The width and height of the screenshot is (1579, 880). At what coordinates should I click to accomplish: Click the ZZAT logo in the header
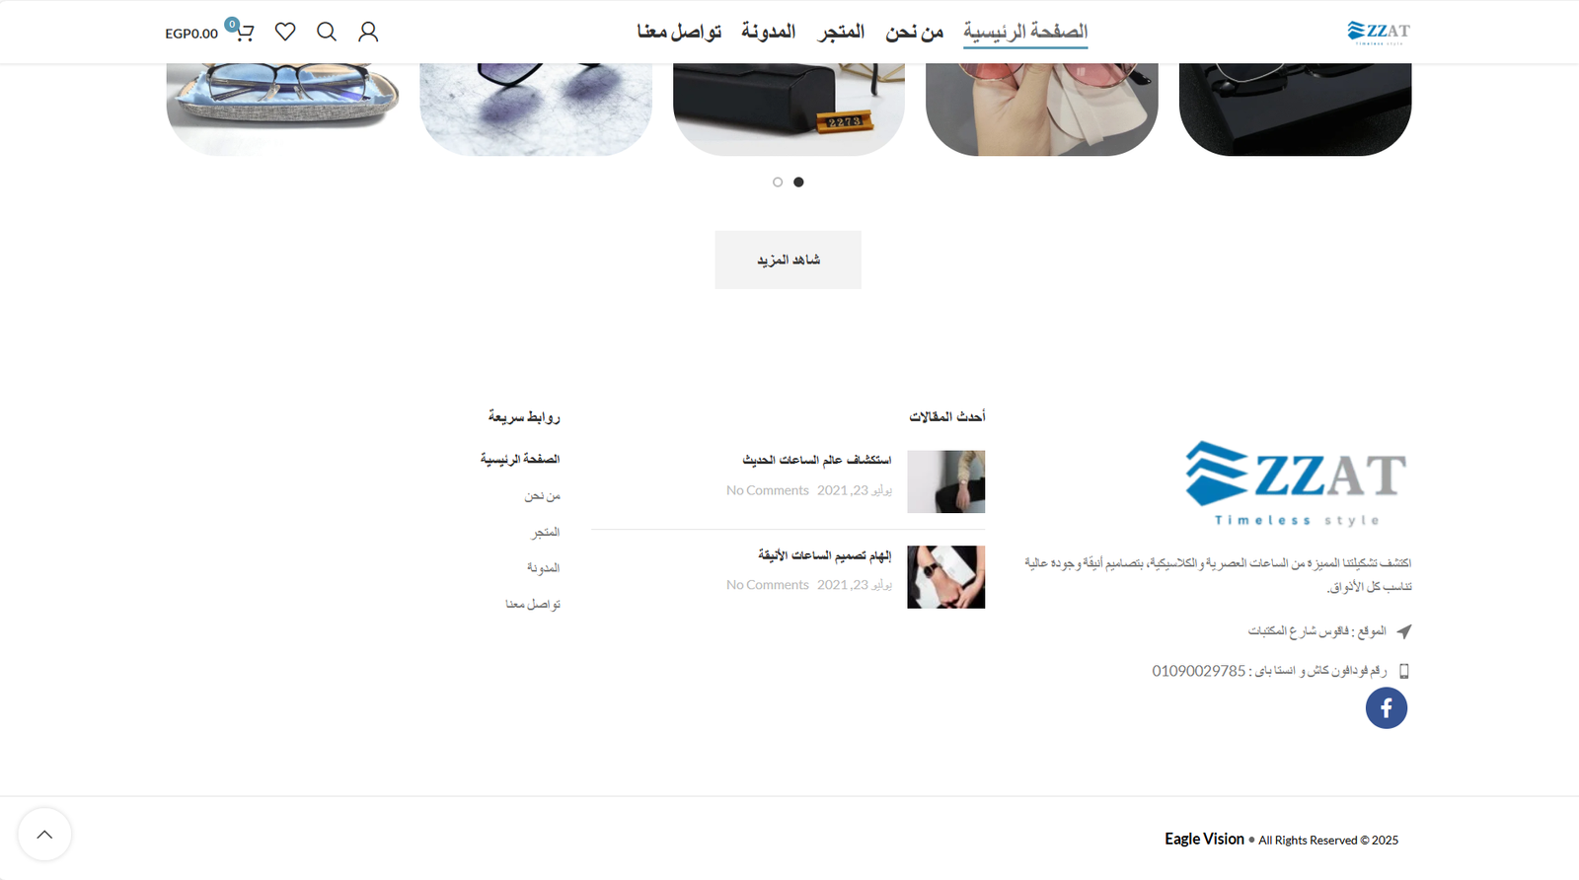point(1379,33)
